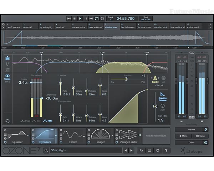Remove the Equalizer module with X
The image size is (214, 171).
coord(5,130)
